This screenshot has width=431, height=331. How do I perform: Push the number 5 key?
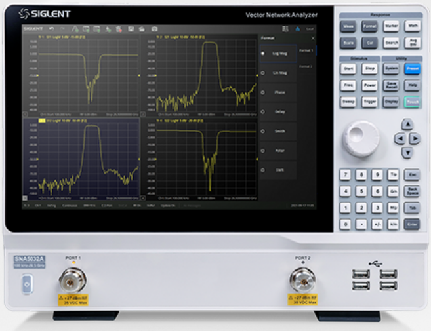tap(361, 191)
